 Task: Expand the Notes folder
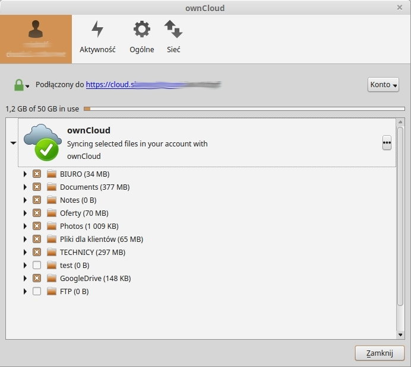point(25,200)
